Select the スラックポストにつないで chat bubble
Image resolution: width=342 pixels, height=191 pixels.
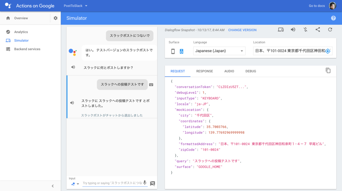(130, 35)
